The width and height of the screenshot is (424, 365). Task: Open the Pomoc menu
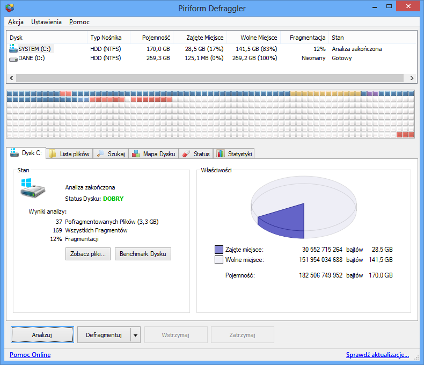point(79,22)
